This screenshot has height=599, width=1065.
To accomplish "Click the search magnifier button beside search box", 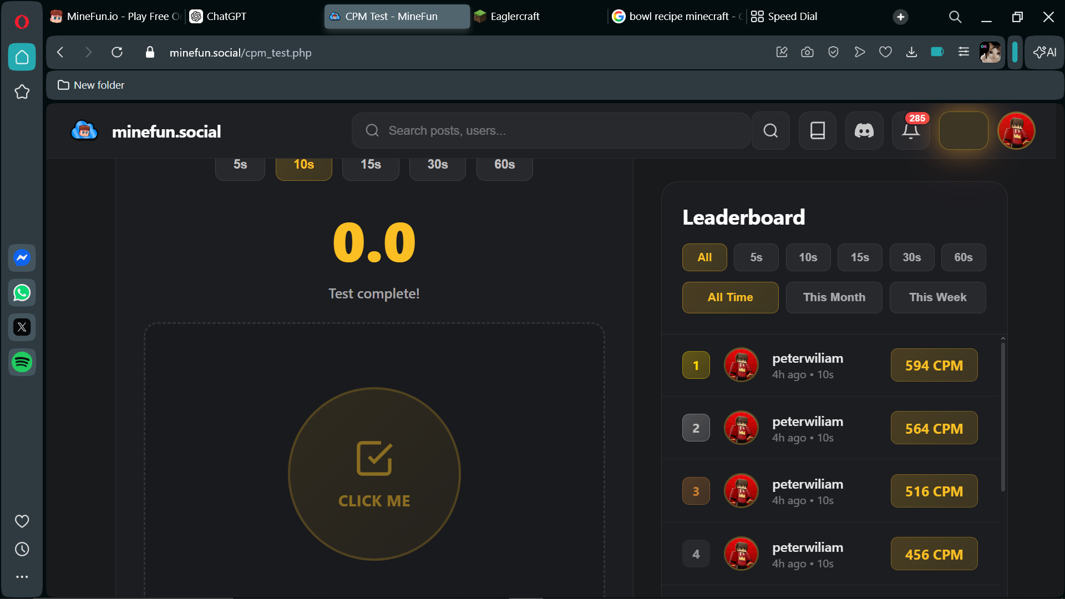I will pyautogui.click(x=770, y=131).
